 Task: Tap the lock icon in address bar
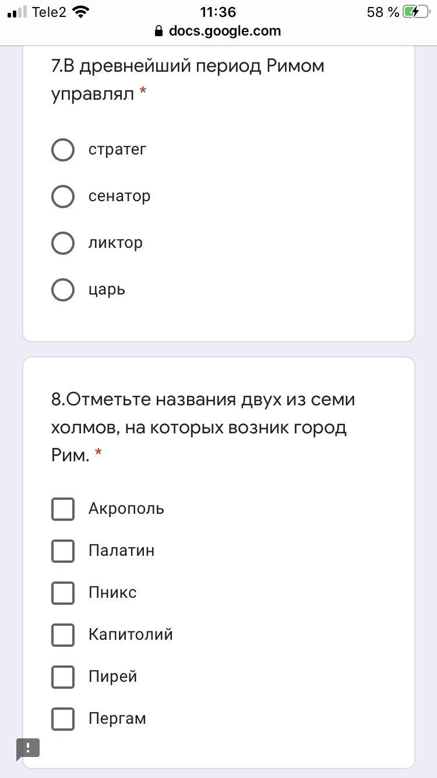pos(159,31)
